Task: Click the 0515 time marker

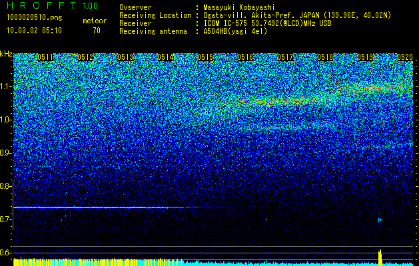Action: 205,57
